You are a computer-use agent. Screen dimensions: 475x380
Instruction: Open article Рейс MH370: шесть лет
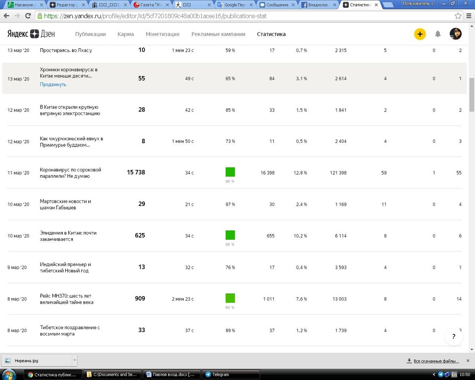pyautogui.click(x=67, y=299)
